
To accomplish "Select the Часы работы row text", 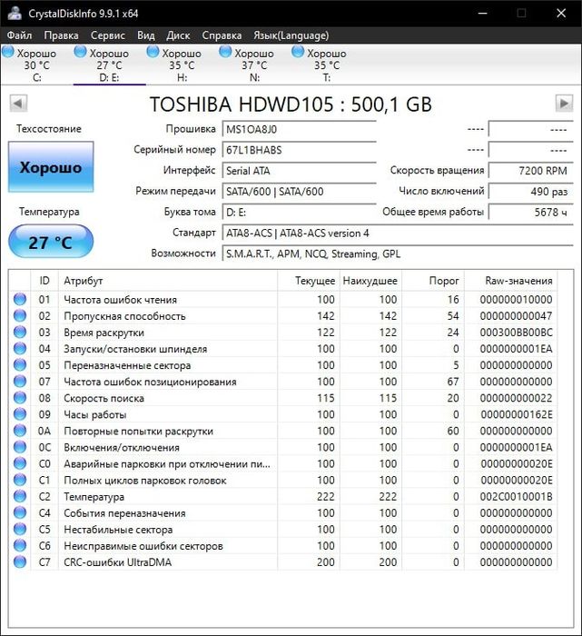I will (94, 414).
